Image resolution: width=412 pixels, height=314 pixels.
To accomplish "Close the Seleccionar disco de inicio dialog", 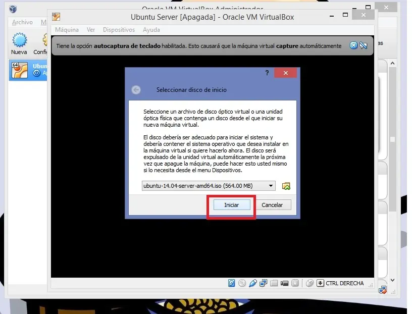I will point(286,73).
